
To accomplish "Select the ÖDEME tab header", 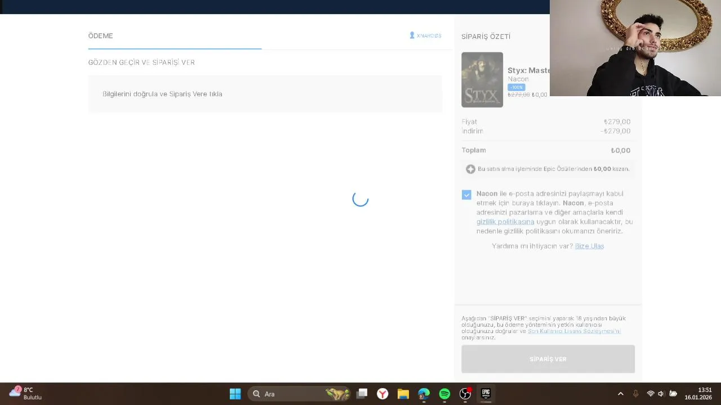I will [101, 35].
